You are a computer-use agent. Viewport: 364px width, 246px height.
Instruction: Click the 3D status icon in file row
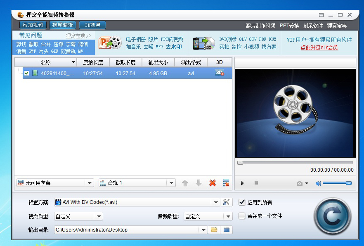220,73
